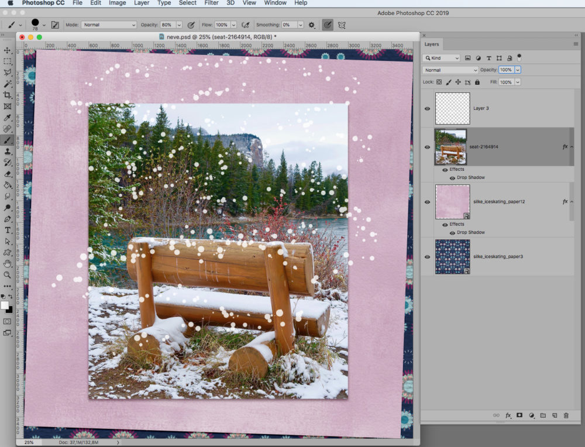
Task: Open the Layer menu
Action: [142, 3]
